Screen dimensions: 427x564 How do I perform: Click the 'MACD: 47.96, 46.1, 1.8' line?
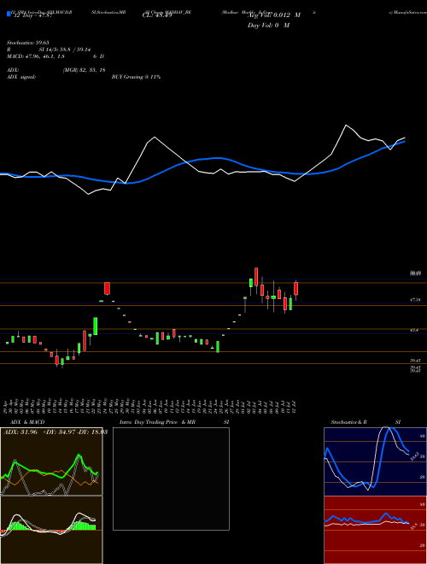click(x=36, y=56)
